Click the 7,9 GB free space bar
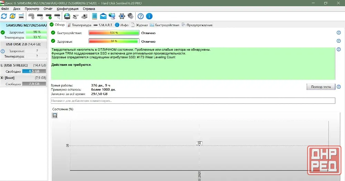Screen dimensions: 345x181 [34, 84]
